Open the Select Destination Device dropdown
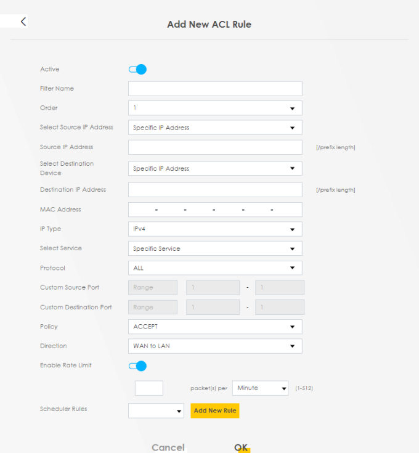Screen dimensions: 419x453 pyautogui.click(x=215, y=168)
